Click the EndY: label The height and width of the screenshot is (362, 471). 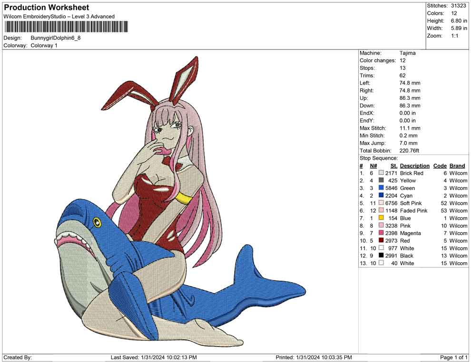pyautogui.click(x=367, y=121)
